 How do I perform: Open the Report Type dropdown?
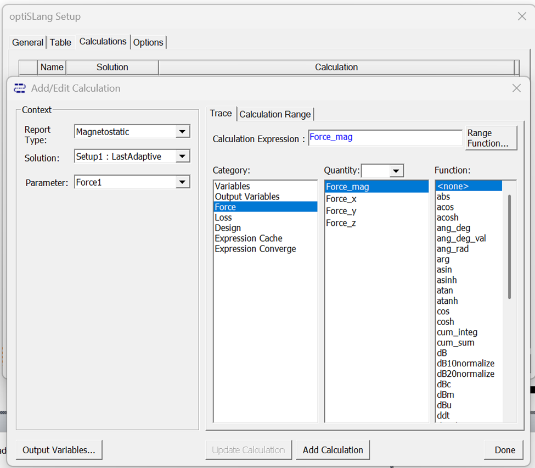tap(182, 132)
